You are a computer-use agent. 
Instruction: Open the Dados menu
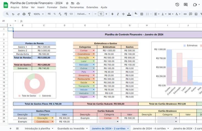(63, 7)
